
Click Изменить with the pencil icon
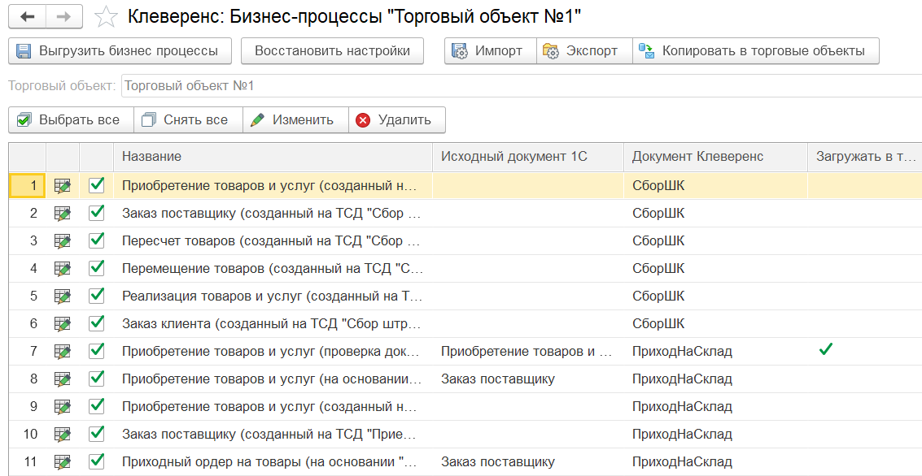tap(295, 119)
